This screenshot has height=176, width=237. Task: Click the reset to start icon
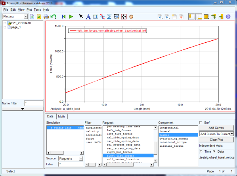[x=64, y=17]
